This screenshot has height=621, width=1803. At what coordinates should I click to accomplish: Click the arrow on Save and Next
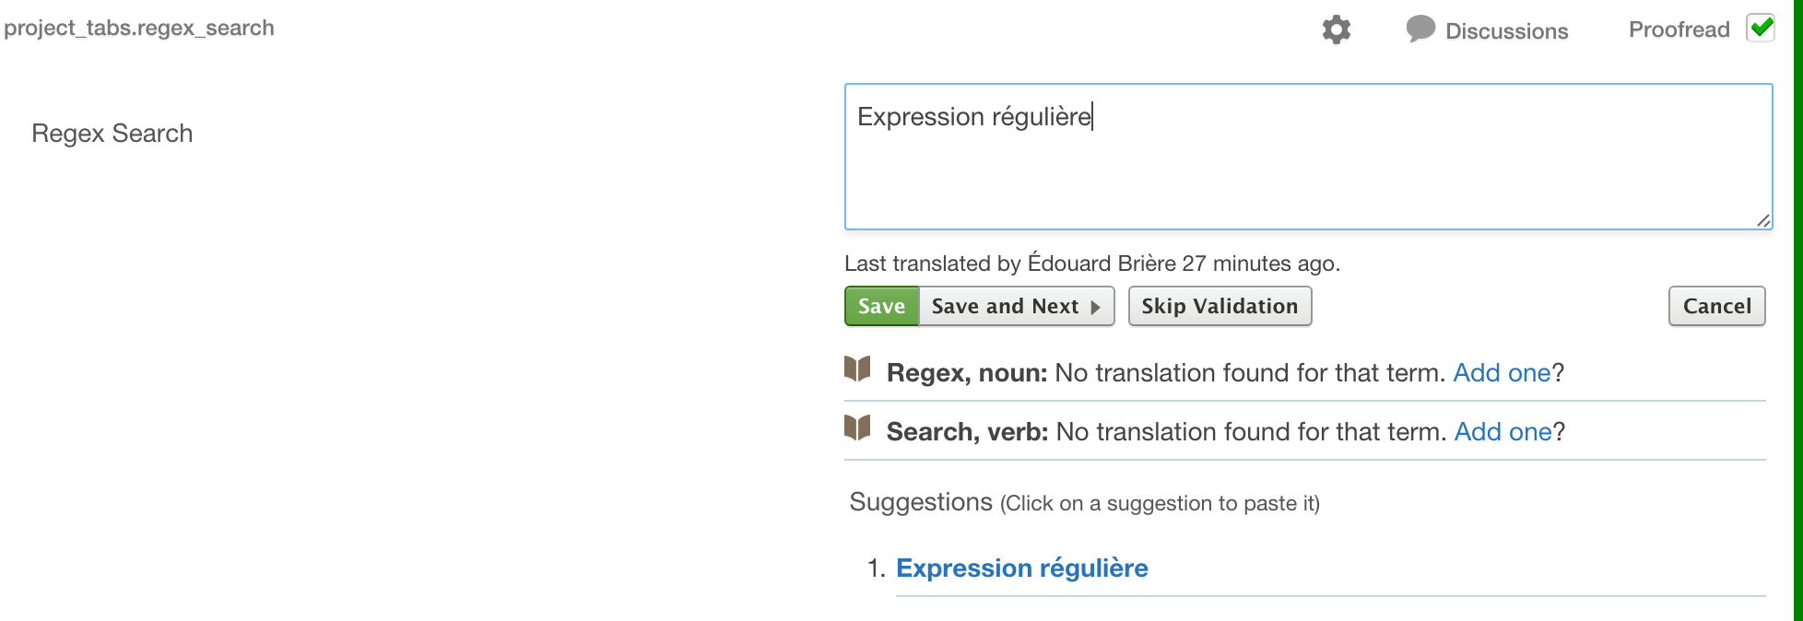coord(1096,307)
